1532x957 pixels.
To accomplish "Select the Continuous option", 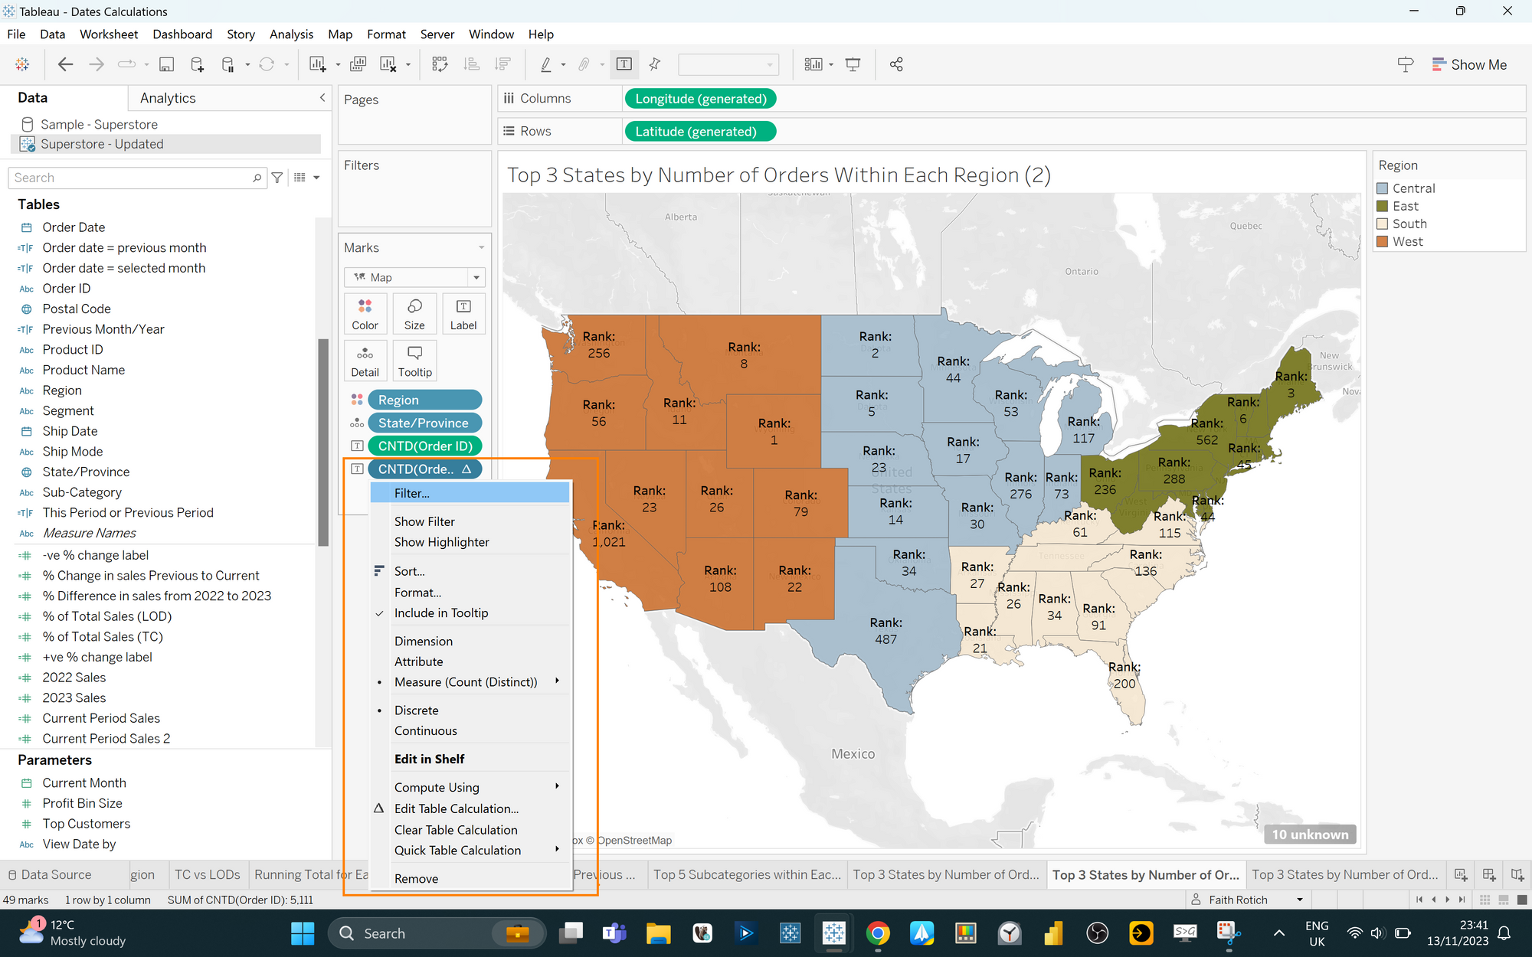I will pyautogui.click(x=426, y=731).
